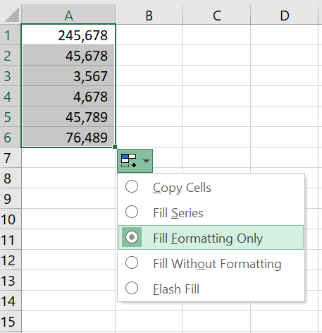Choose the Fill Series radio option
This screenshot has height=333, width=322.
[x=132, y=212]
